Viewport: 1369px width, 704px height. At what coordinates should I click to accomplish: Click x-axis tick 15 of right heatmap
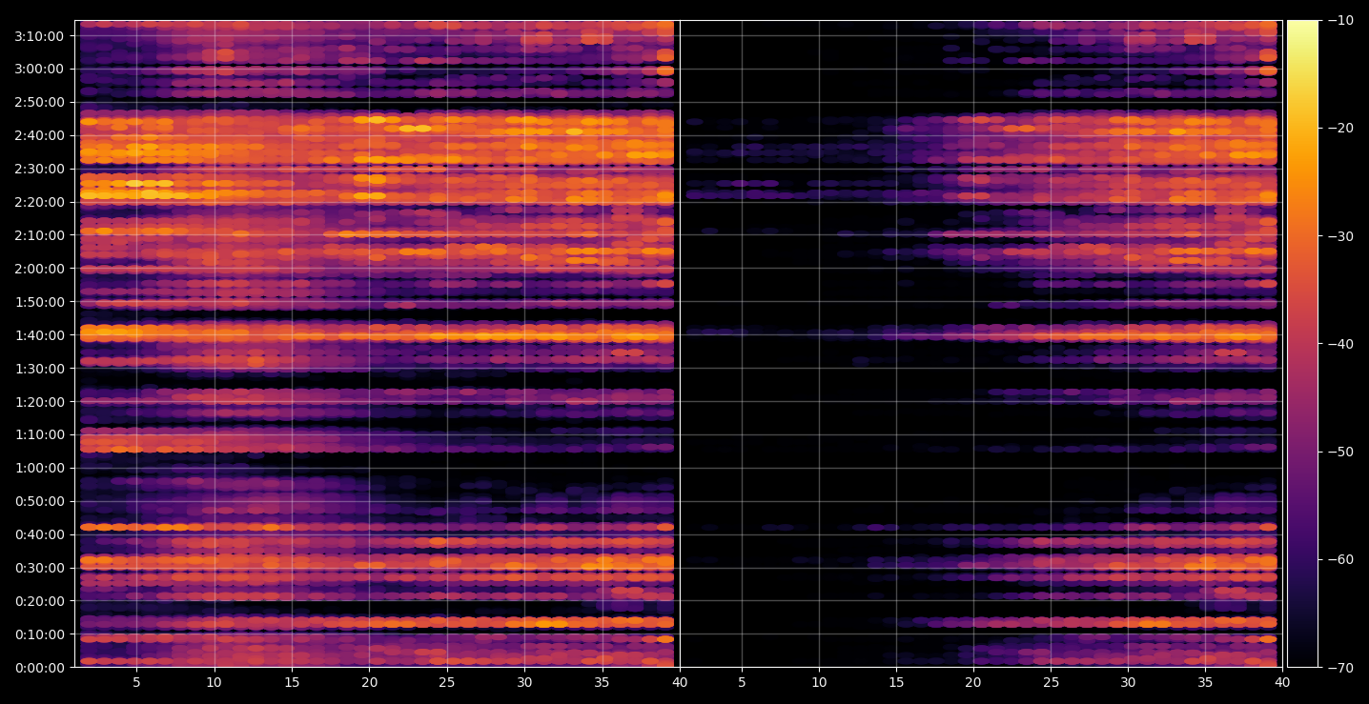[x=896, y=683]
